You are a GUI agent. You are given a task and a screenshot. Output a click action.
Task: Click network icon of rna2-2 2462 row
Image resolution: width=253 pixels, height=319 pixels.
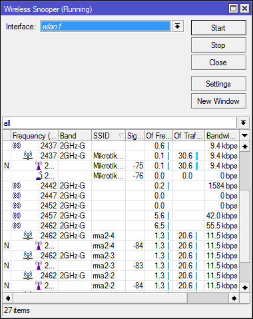tap(28, 275)
